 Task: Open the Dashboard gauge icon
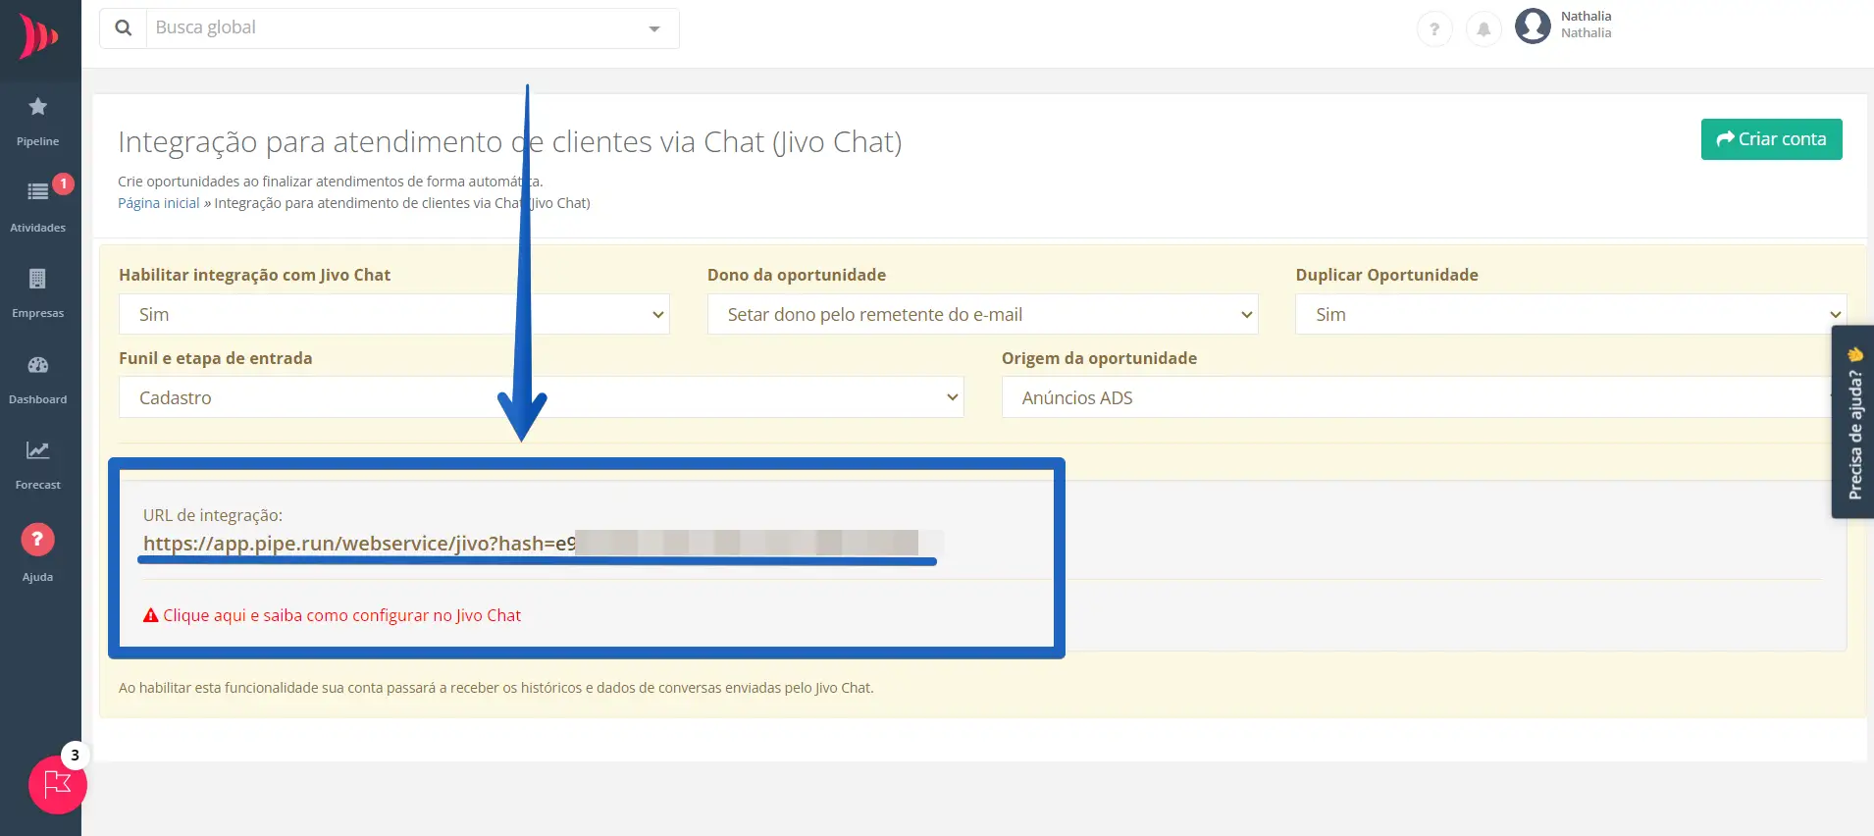[37, 366]
